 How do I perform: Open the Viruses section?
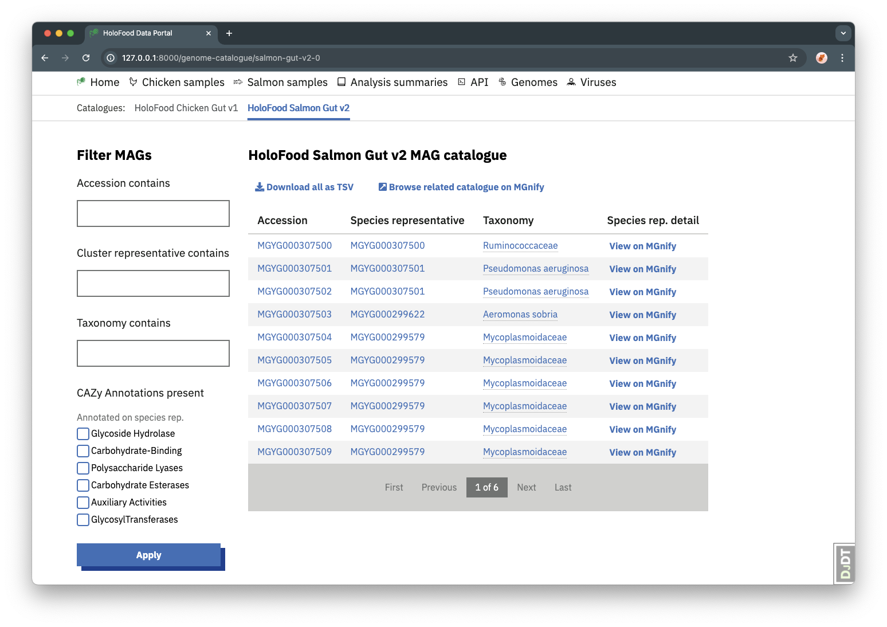[598, 83]
